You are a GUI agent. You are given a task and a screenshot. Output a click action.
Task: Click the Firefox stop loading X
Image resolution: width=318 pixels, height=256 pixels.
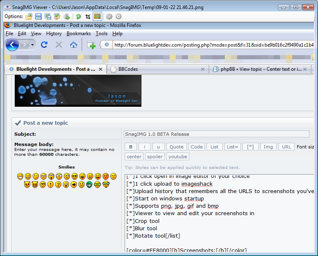[x=59, y=45]
